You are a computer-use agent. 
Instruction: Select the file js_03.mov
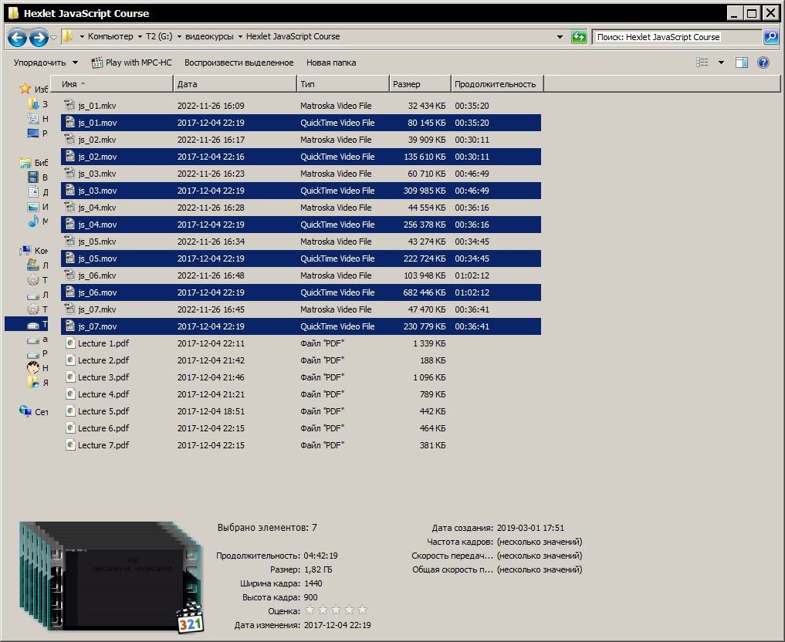(x=300, y=190)
